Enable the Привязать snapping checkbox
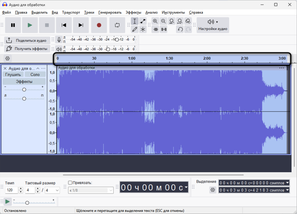 point(70,183)
